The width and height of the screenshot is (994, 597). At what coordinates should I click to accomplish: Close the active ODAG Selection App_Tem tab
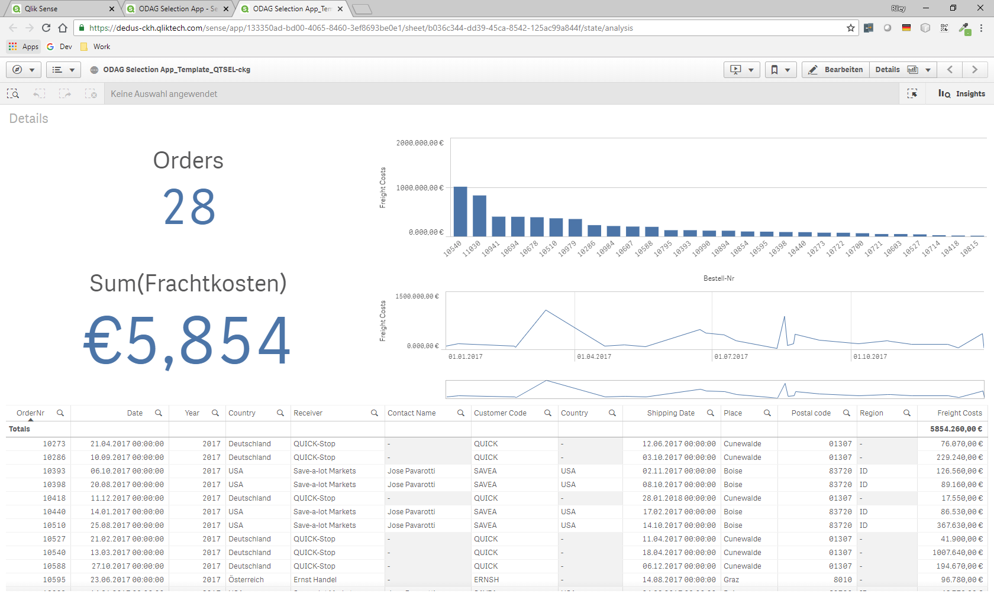click(x=340, y=9)
